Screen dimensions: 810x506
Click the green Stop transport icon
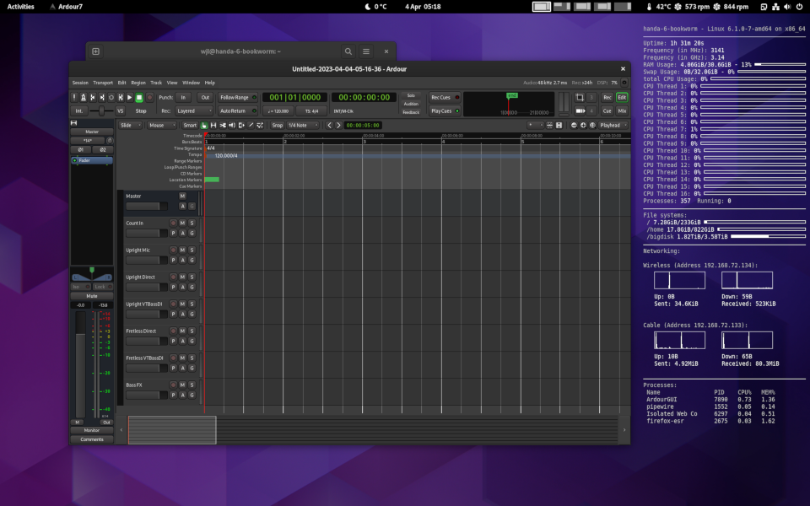point(139,97)
